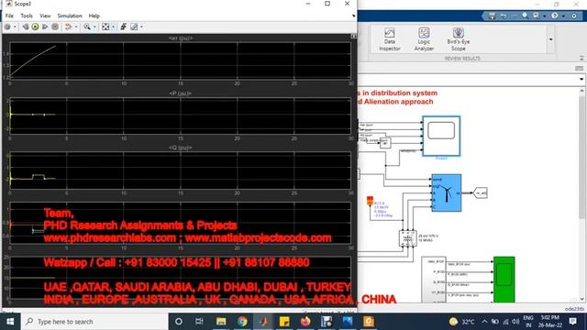The image size is (587, 330).
Task: Open the File menu in Scope window
Action: [9, 16]
